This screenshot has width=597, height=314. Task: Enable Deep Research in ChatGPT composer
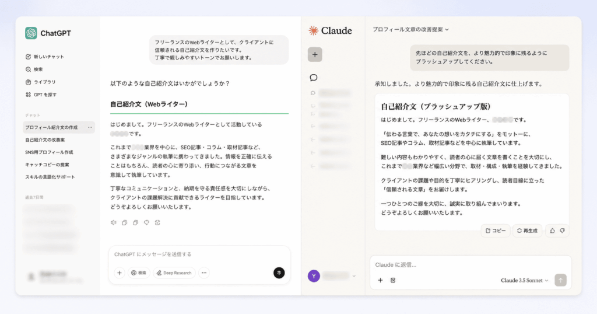pos(174,273)
